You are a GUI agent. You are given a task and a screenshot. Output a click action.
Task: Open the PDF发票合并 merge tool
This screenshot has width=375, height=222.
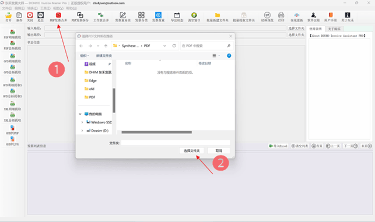pos(58,17)
